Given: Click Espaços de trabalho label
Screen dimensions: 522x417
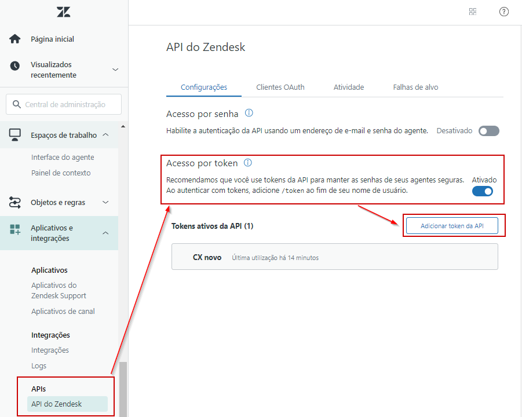Looking at the screenshot, I should pos(64,135).
